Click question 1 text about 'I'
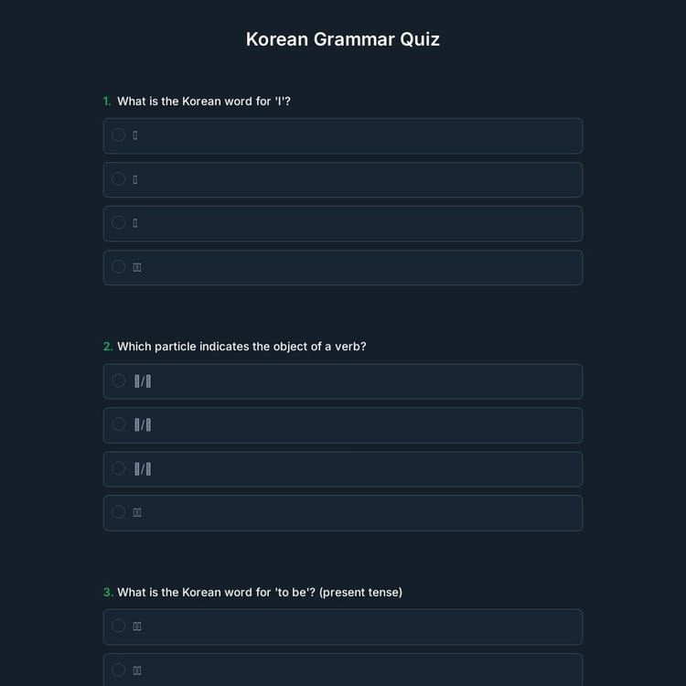 (203, 102)
